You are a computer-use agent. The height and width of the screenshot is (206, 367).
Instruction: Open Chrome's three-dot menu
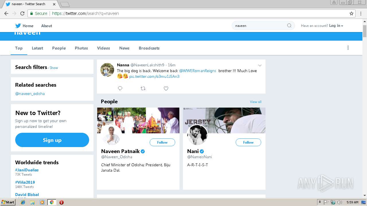coord(361,13)
